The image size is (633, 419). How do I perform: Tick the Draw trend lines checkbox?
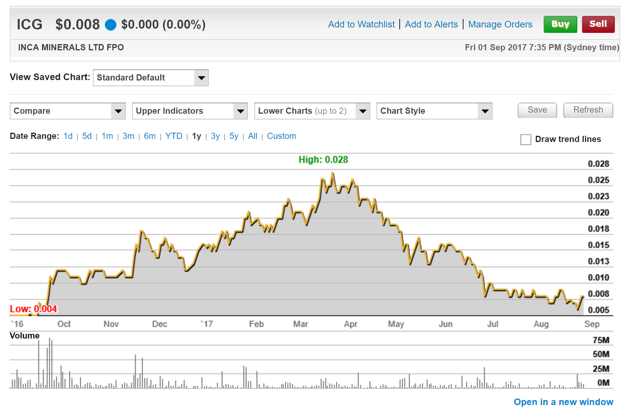tap(525, 139)
